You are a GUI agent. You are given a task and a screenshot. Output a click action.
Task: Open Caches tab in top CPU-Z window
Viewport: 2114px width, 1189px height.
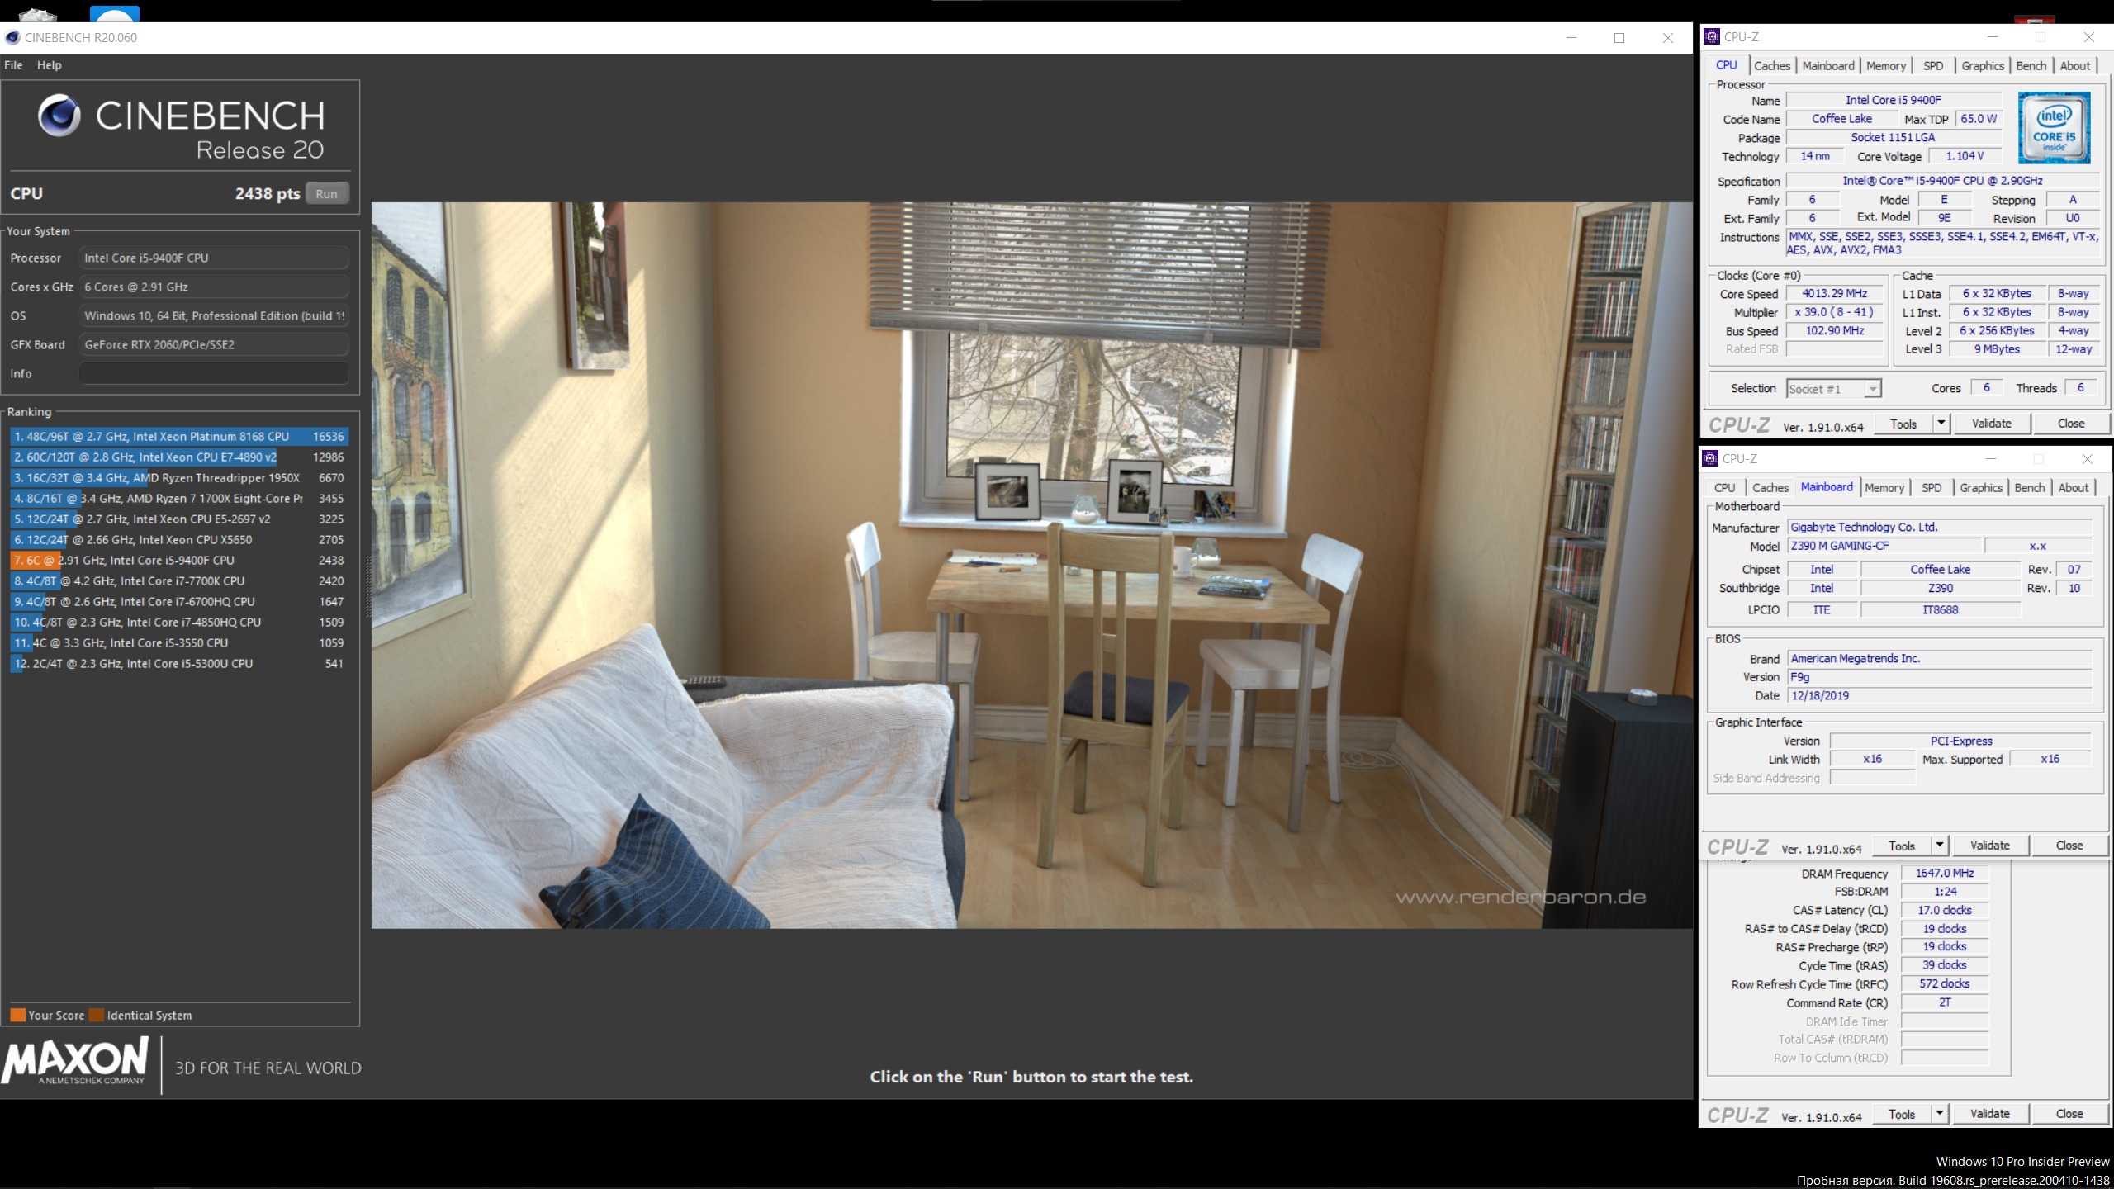pyautogui.click(x=1772, y=65)
